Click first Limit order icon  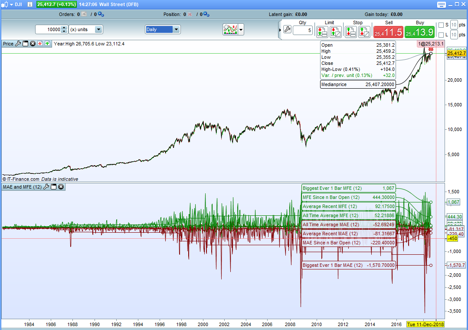[322, 32]
